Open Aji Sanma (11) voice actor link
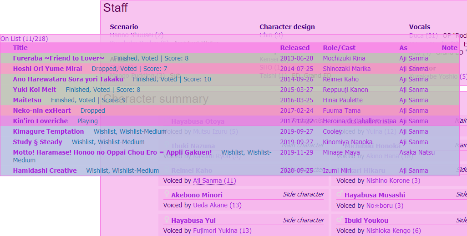467x236 pixels. (214, 181)
